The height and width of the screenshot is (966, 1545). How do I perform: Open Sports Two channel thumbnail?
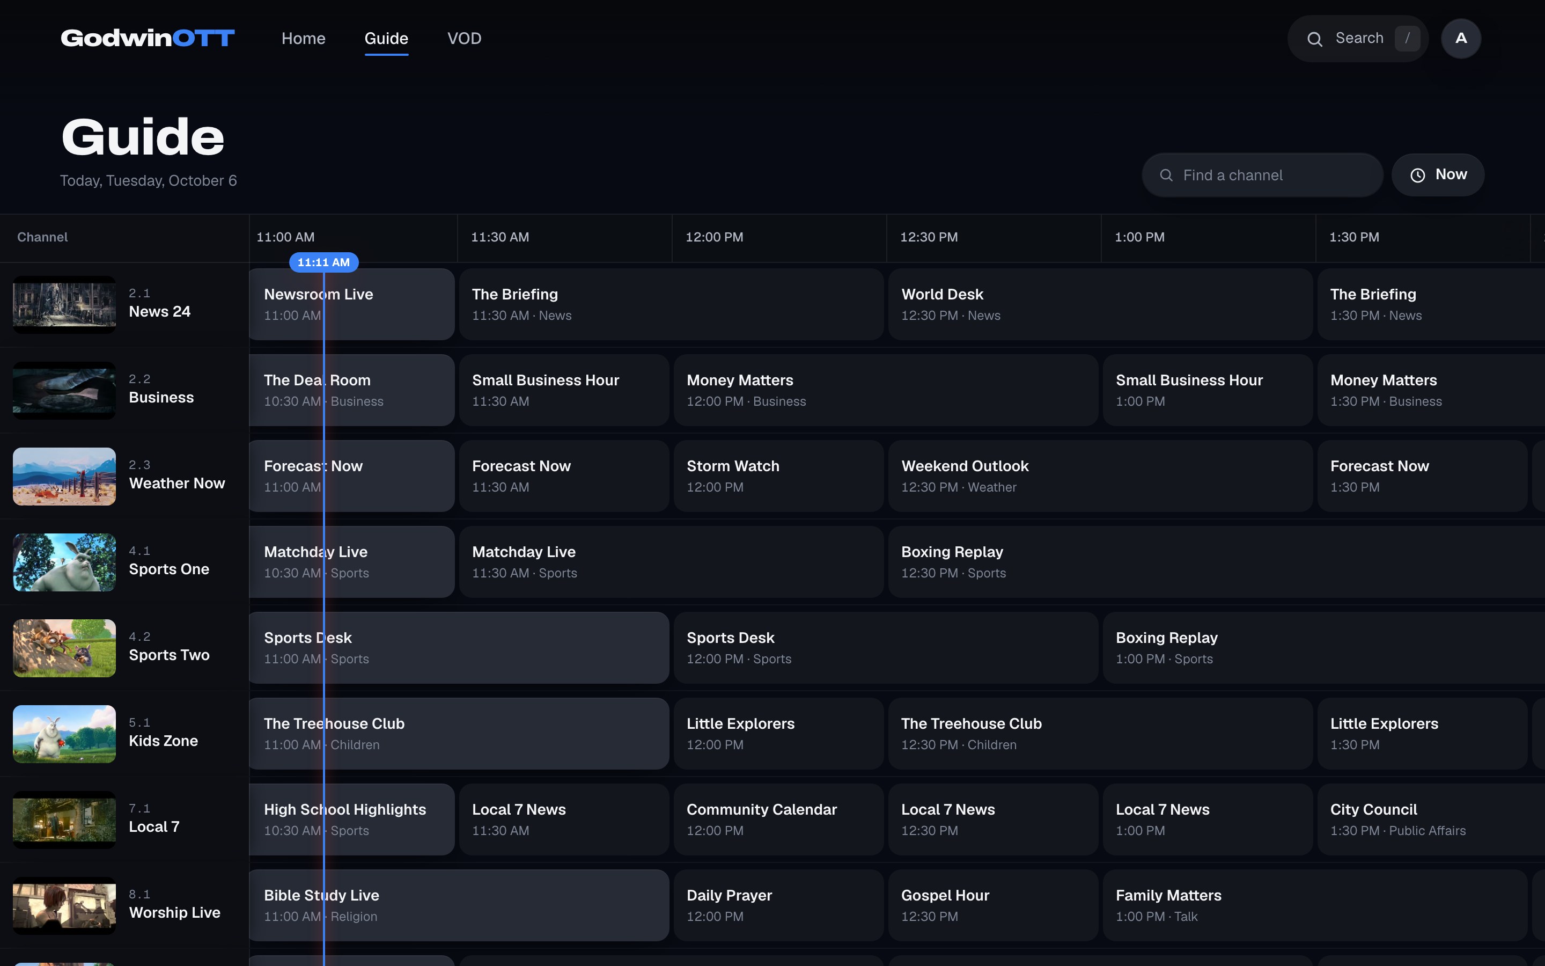[64, 648]
